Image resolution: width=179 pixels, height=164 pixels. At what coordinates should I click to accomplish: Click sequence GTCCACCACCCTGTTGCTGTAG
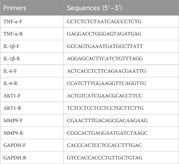coord(105,158)
